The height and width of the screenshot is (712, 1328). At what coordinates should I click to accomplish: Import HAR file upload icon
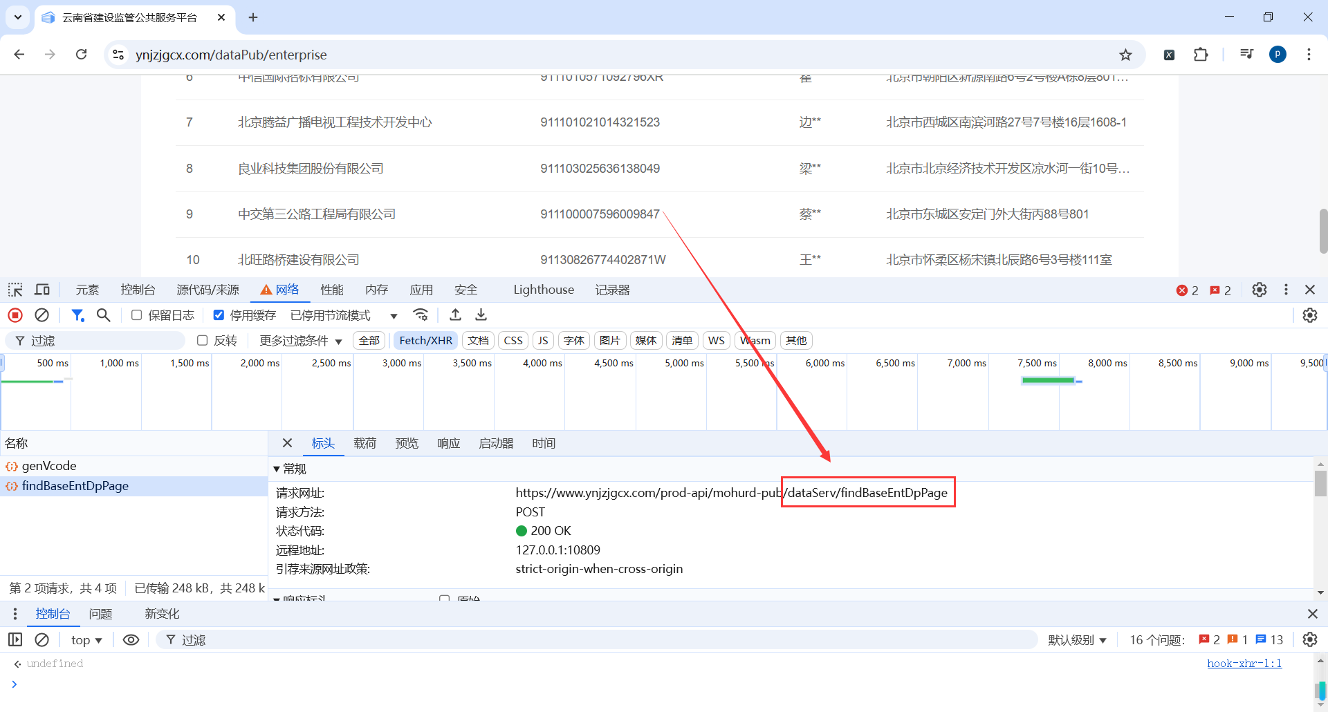455,315
